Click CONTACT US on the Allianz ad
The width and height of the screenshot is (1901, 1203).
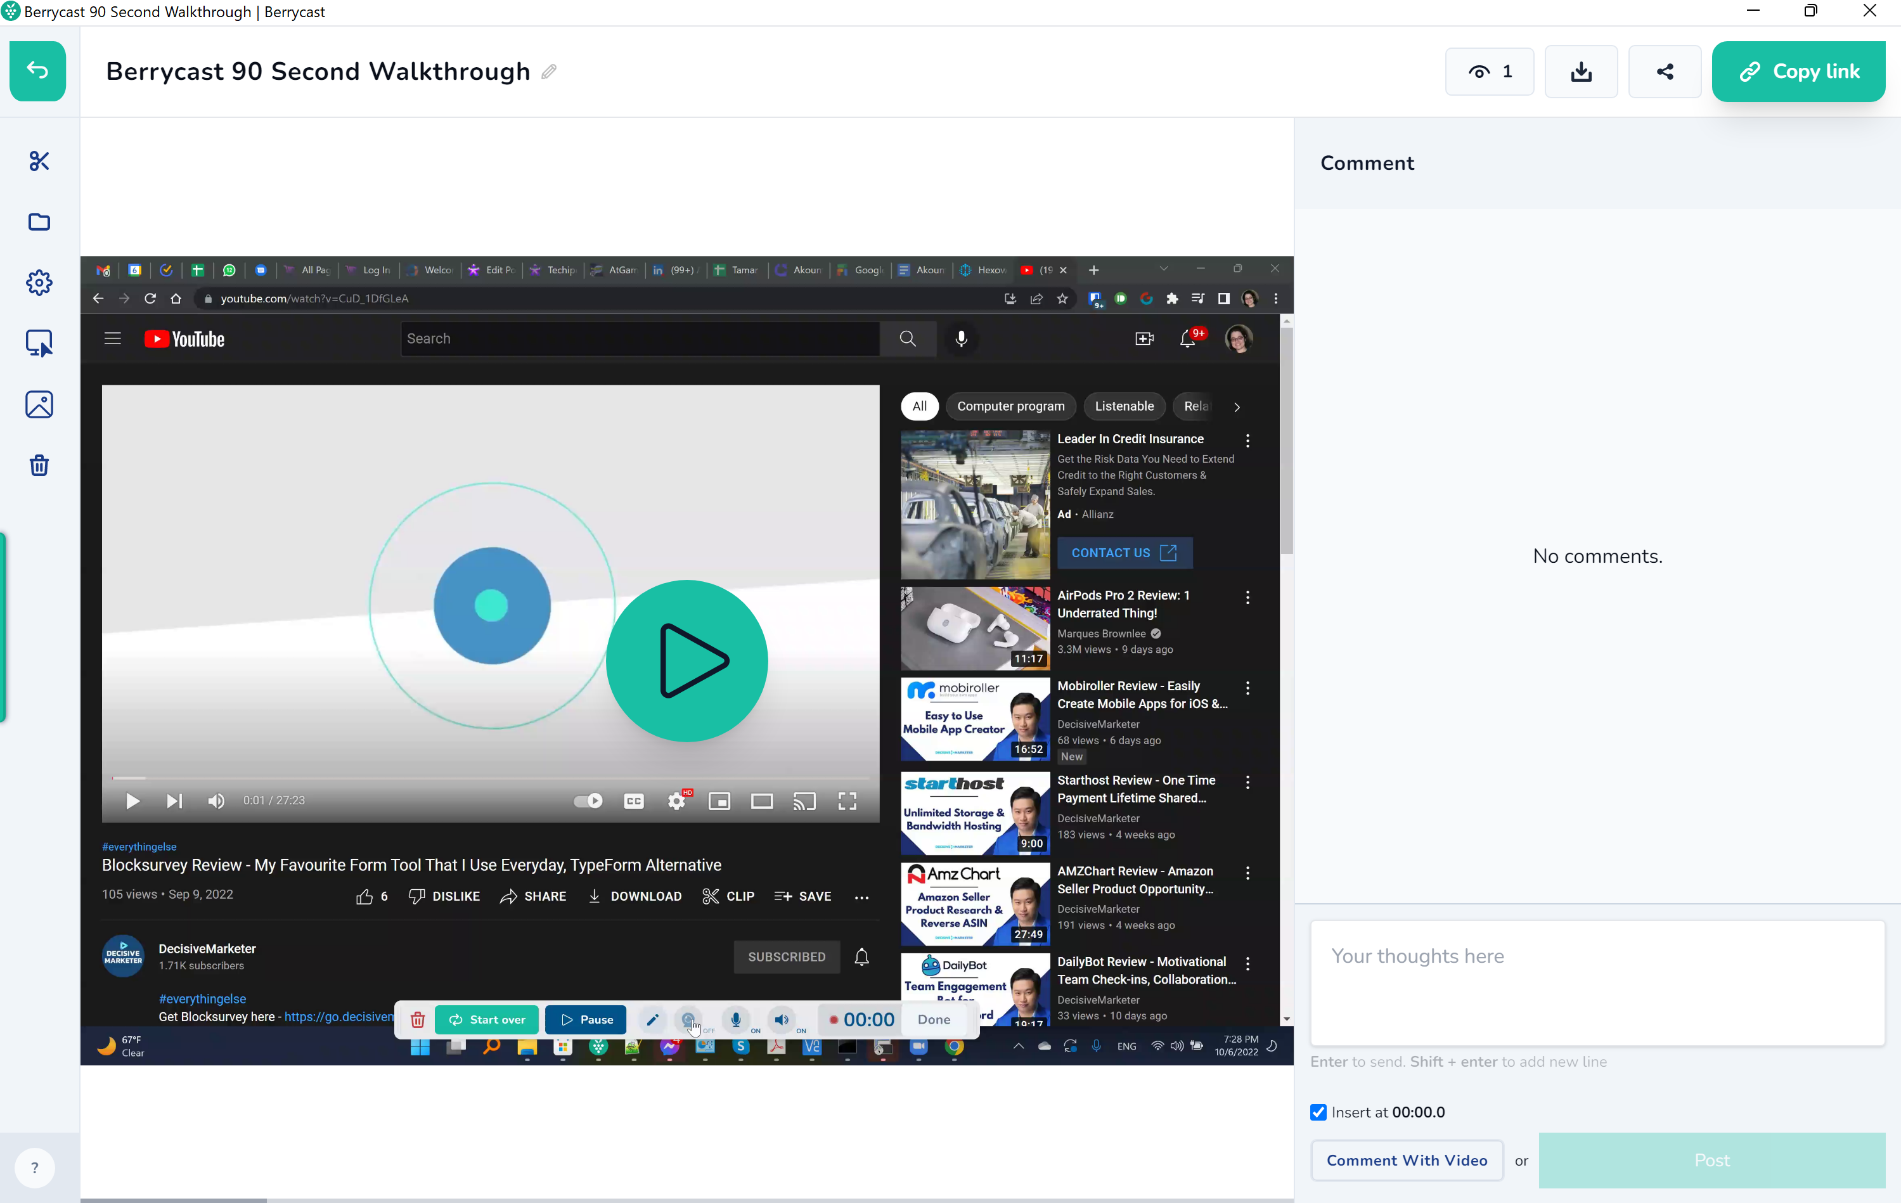point(1124,553)
